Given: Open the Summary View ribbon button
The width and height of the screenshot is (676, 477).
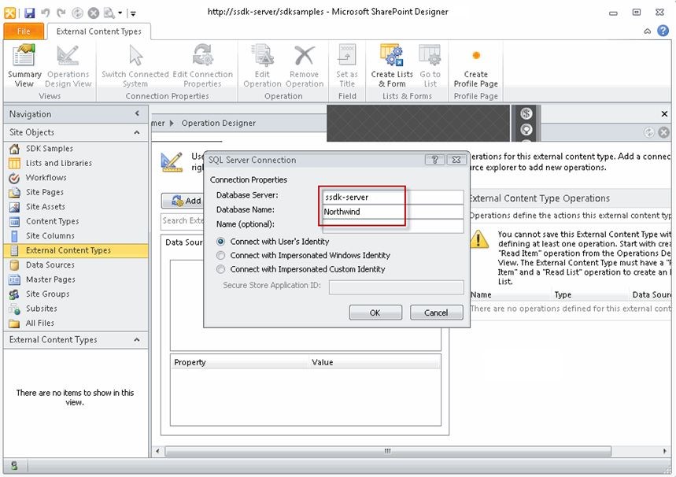Looking at the screenshot, I should tap(24, 66).
